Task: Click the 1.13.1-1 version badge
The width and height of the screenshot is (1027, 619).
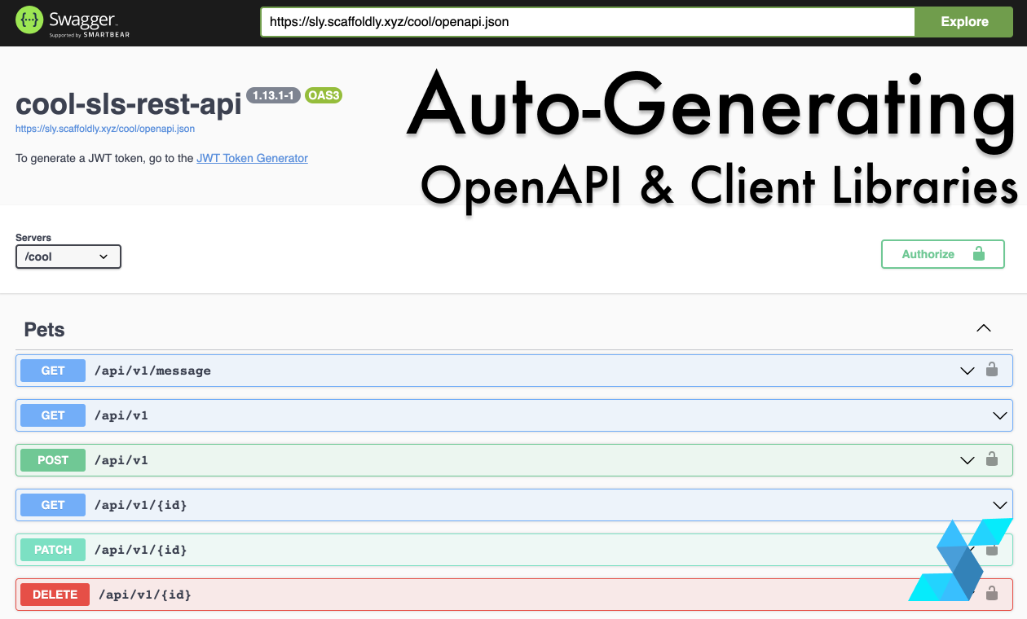Action: coord(274,95)
